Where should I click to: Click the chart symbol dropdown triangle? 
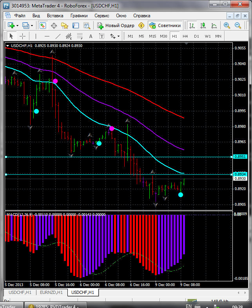[8, 46]
